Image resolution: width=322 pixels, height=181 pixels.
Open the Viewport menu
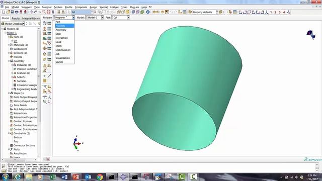click(27, 7)
